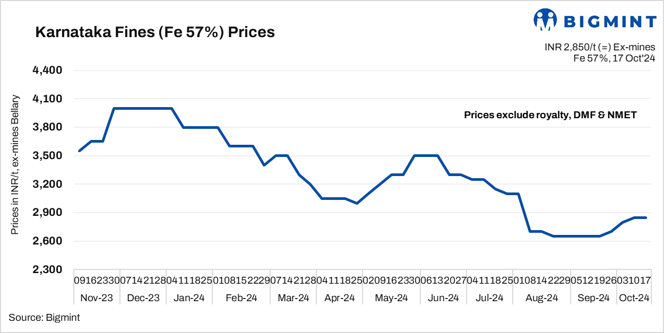The image size is (664, 333).
Task: Click the BIGMINT wordmark text
Action: [x=610, y=21]
